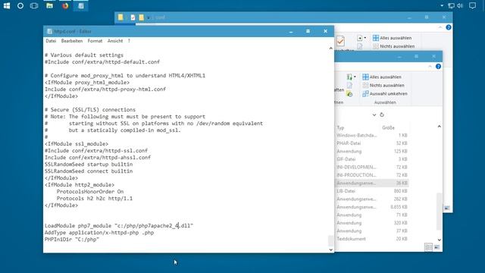485x273 pixels.
Task: Click help icon in front Explorer window
Action: click(x=438, y=67)
